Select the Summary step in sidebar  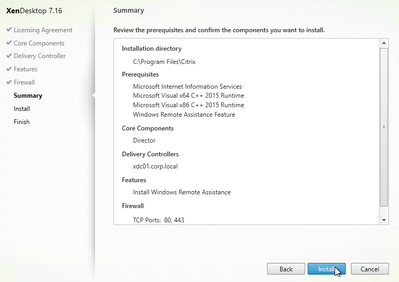[x=28, y=96]
